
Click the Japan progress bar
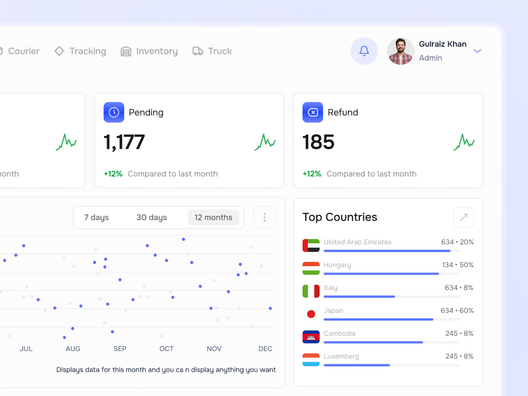click(x=392, y=319)
